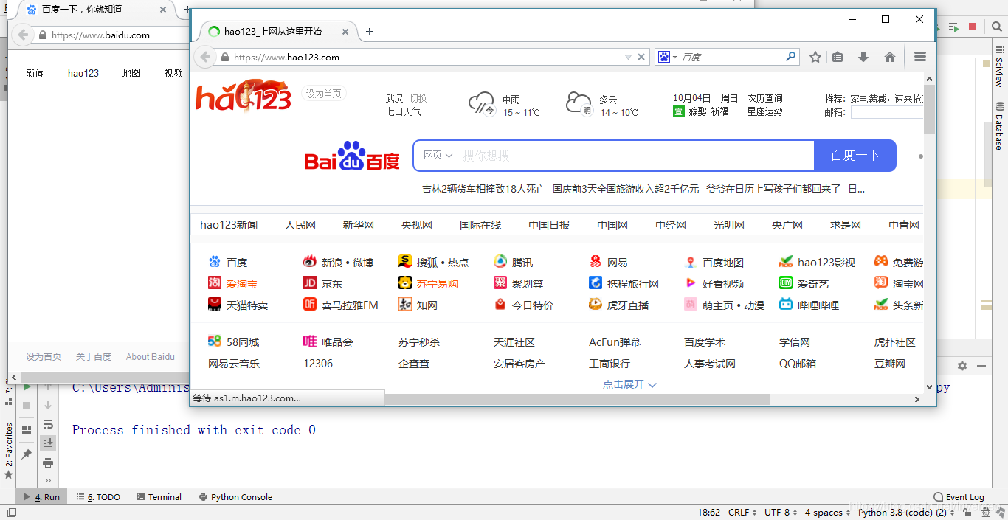The image size is (1008, 520).
Task: Go back in the hao123 browser window
Action: (205, 57)
